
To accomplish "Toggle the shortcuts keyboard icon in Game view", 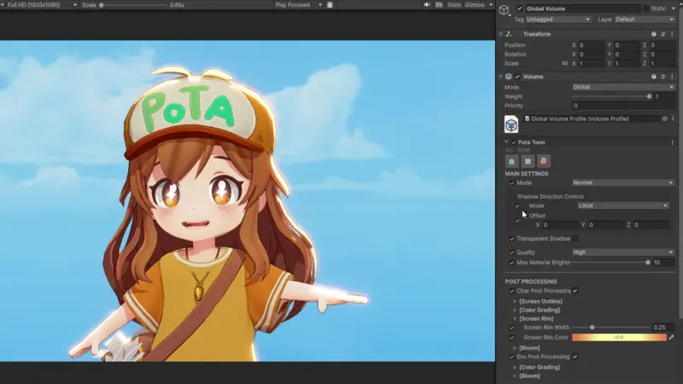I will pyautogui.click(x=439, y=5).
